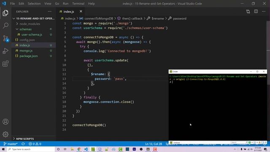Click the Visual Studio Code taskbar icon
This screenshot has width=270, height=152.
point(86,149)
